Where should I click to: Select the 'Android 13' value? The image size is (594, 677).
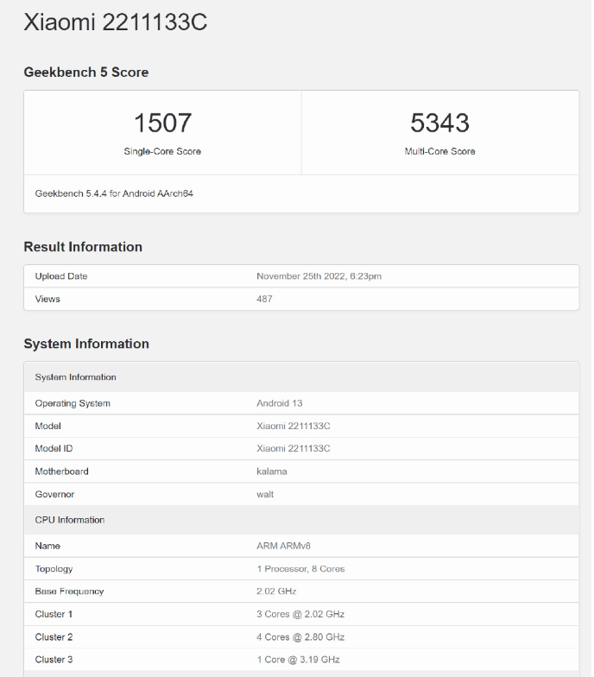[280, 403]
